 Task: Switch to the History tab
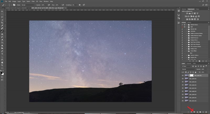pos(189,22)
